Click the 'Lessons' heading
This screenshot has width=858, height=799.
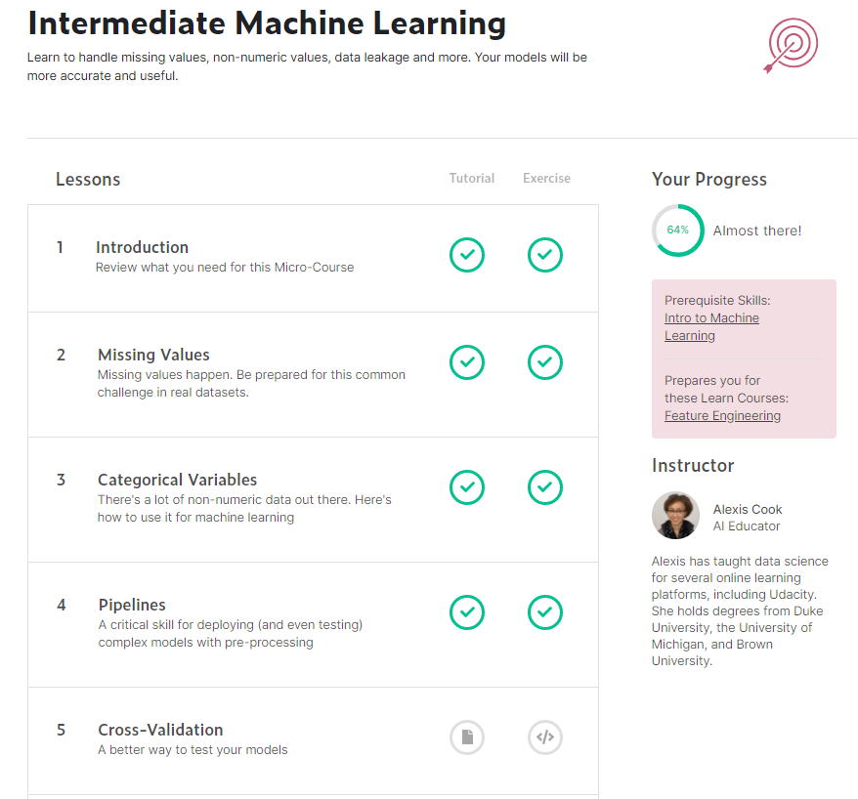[x=88, y=180]
